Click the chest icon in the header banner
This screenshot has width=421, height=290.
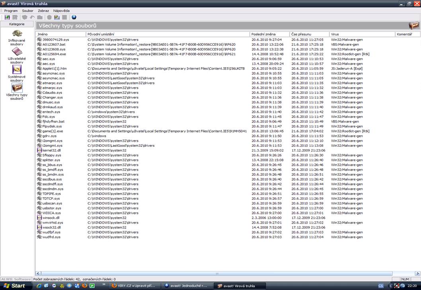414,26
